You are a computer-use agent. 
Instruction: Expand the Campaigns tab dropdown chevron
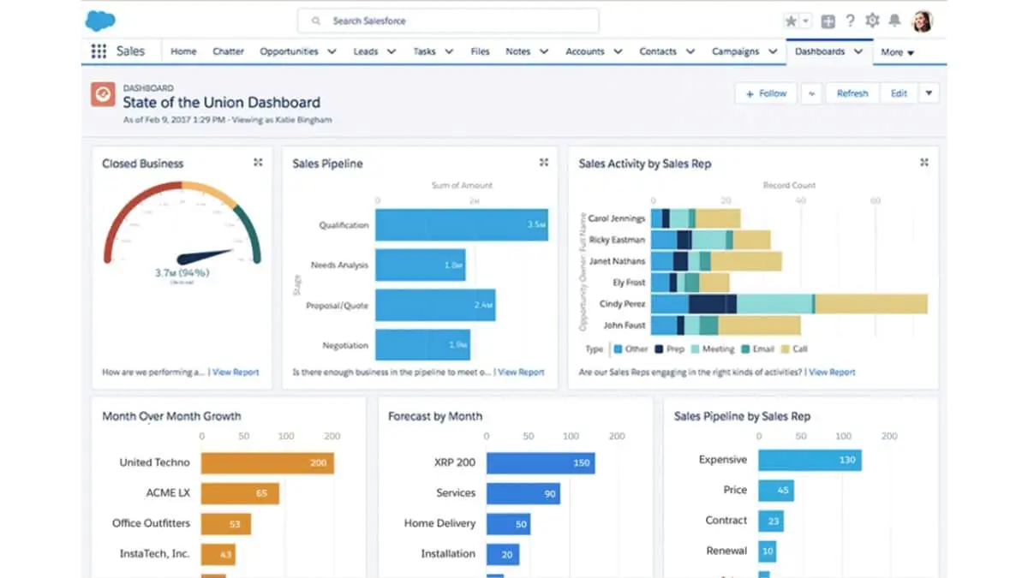click(772, 51)
